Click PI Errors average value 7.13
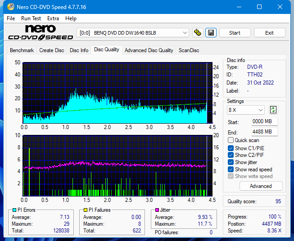 [x=64, y=217]
